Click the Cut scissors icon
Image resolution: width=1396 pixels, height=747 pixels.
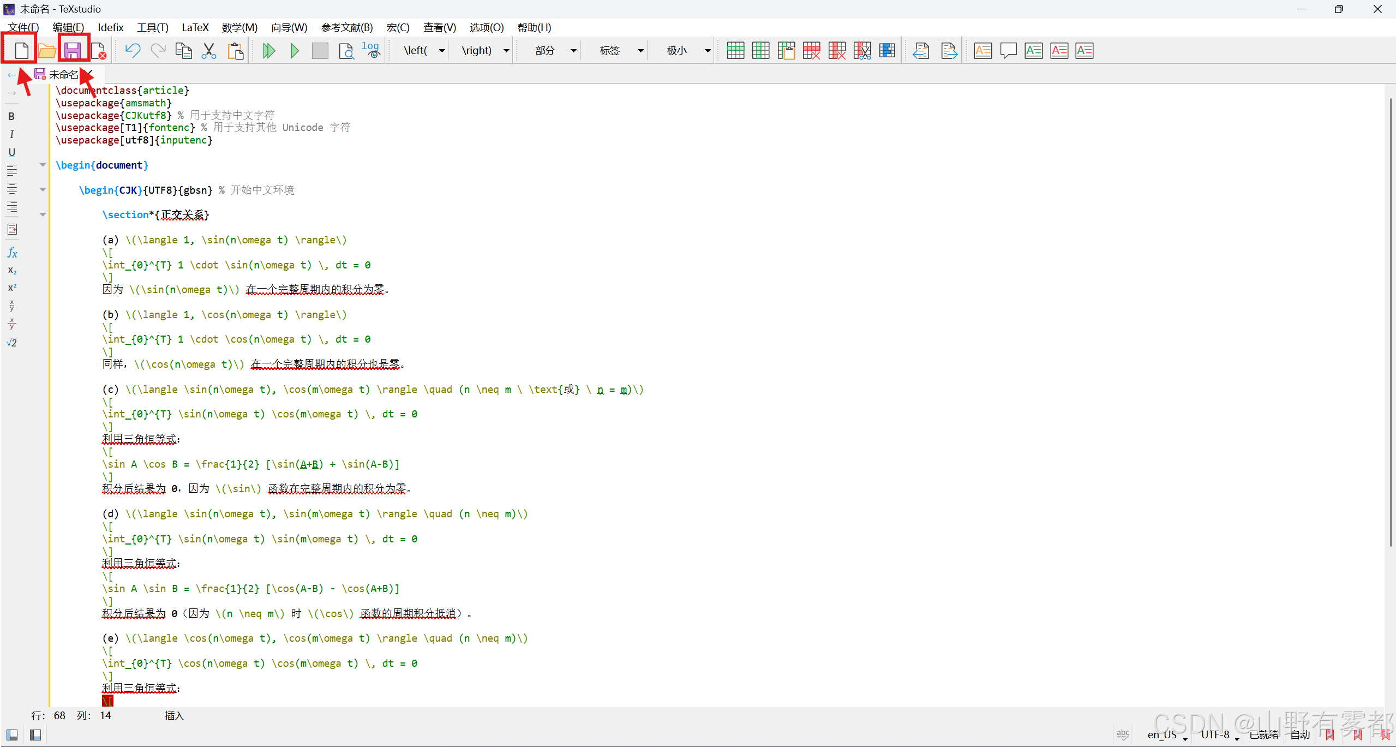[x=209, y=51]
